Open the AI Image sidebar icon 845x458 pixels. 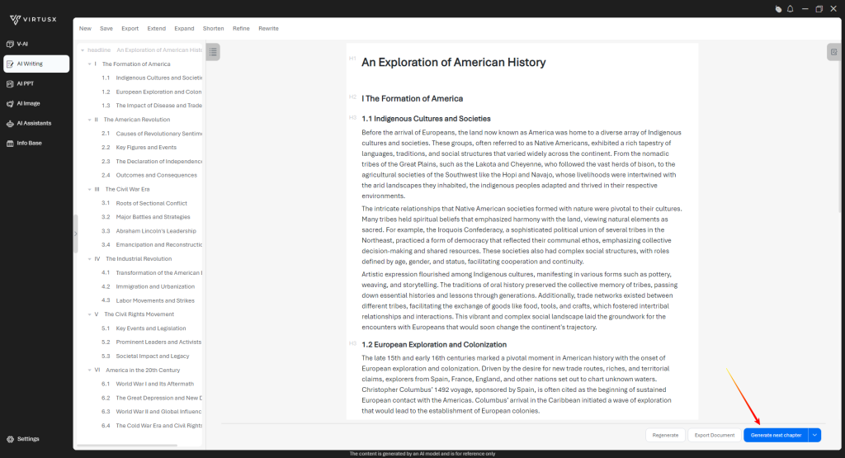tap(10, 103)
